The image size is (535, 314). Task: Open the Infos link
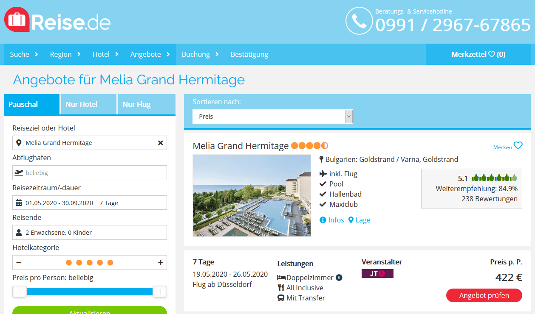(336, 220)
